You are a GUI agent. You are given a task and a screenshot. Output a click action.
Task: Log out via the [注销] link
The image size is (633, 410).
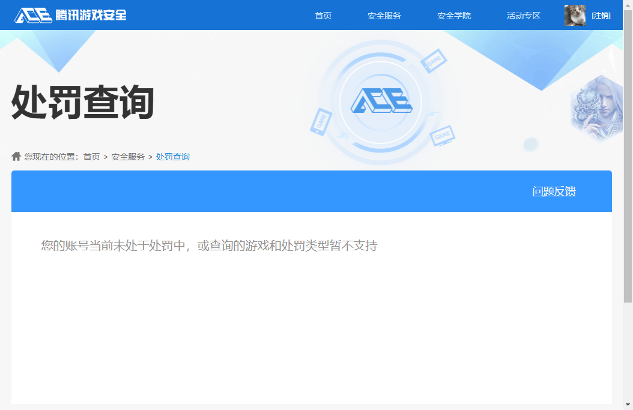coord(602,15)
